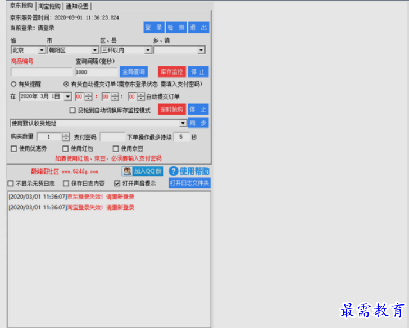This screenshot has width=409, height=328.
Task: Enable 不显示无货日志 checkbox
Action: point(11,184)
